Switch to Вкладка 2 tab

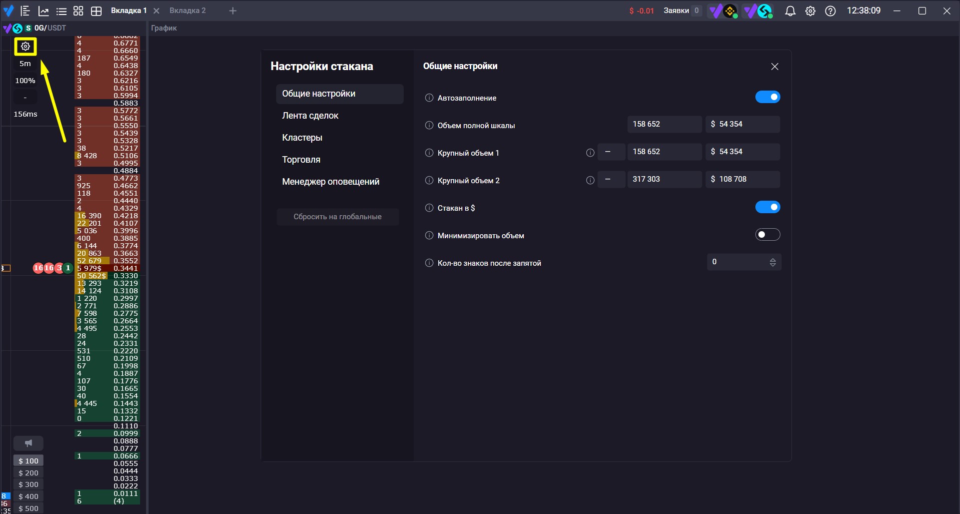tap(188, 11)
